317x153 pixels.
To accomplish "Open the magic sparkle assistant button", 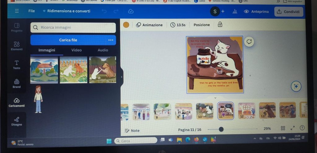I will [x=296, y=86].
